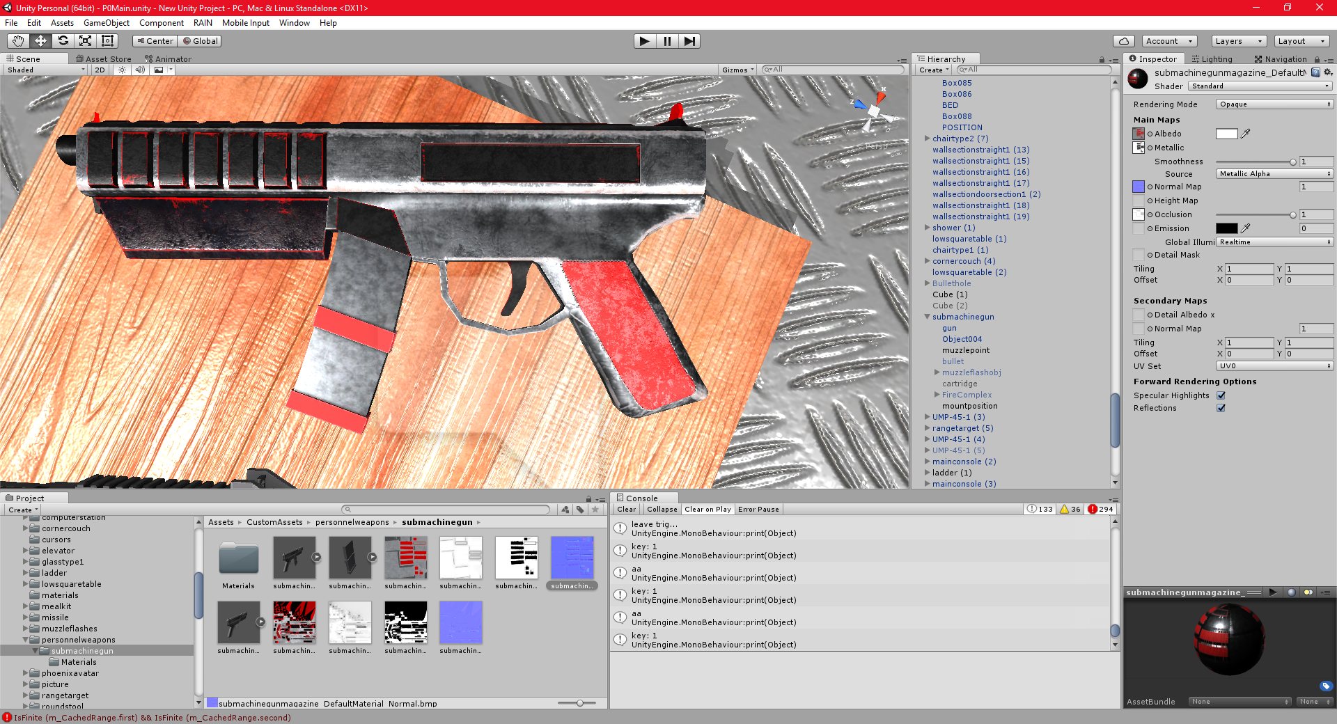Toggle console warnings count filter
The height and width of the screenshot is (724, 1337).
click(1070, 509)
